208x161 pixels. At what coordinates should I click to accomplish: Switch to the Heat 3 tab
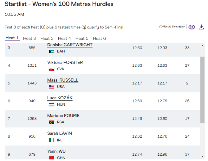click(47, 38)
